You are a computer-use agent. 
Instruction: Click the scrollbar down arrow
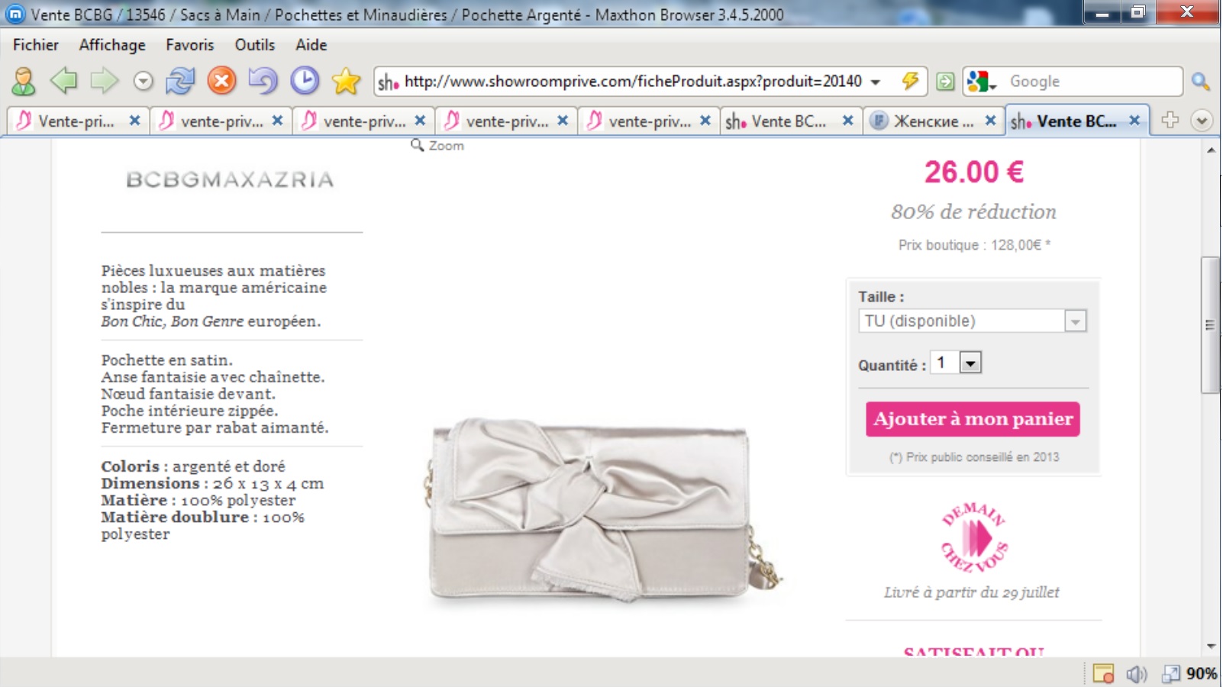[x=1211, y=647]
